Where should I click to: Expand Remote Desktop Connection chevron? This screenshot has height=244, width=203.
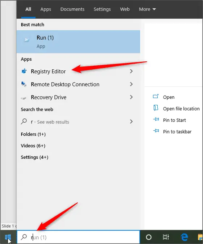[x=131, y=84]
